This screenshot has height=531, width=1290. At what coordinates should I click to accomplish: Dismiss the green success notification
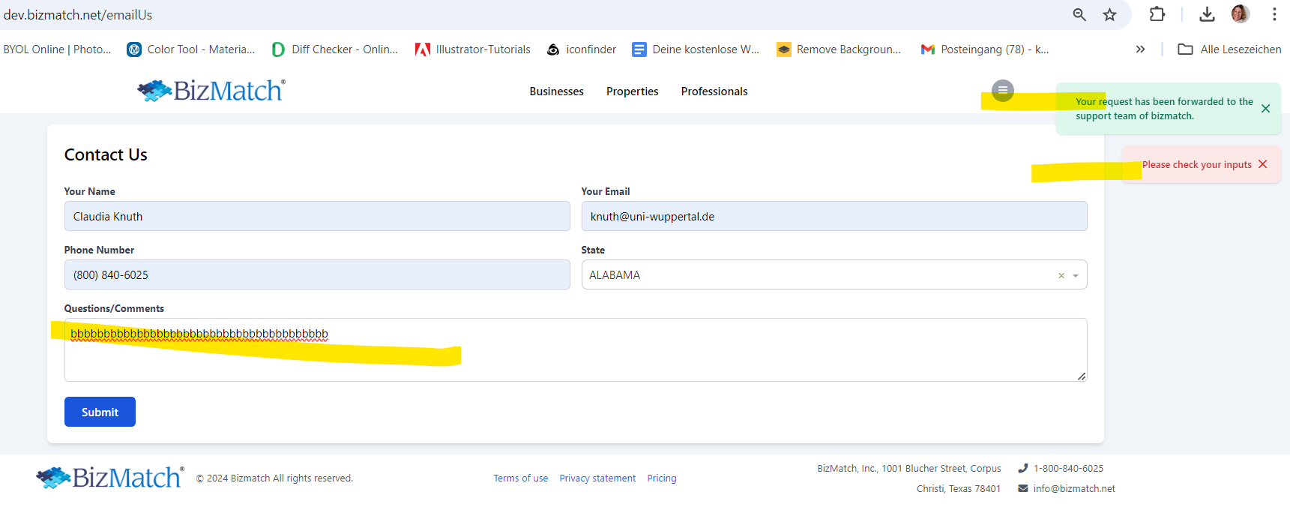[x=1265, y=109]
